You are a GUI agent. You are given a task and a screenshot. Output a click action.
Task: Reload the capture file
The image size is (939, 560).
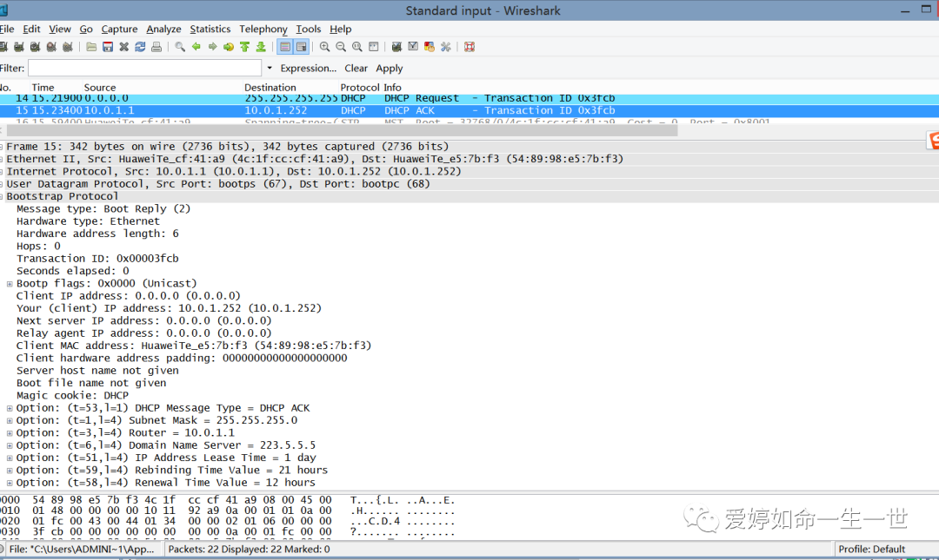[x=140, y=47]
